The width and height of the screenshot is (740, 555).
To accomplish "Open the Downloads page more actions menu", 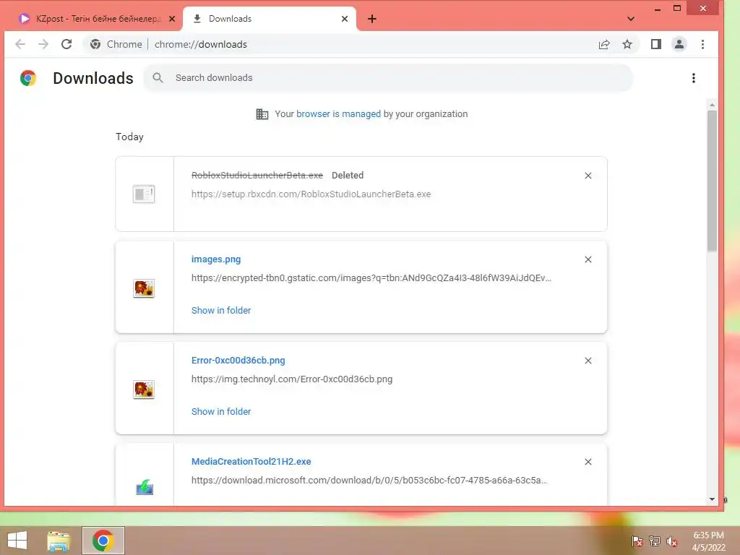I will tap(693, 78).
